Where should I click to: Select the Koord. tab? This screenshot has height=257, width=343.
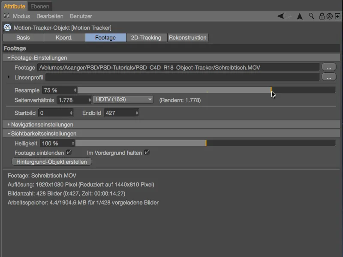[x=64, y=38]
